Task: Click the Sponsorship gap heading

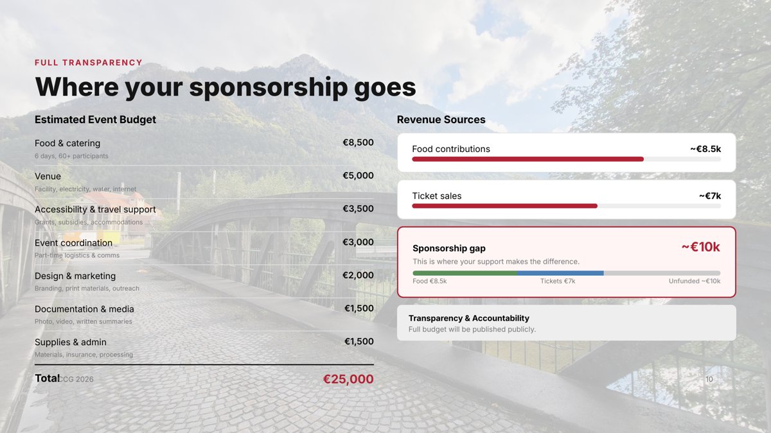Action: 449,248
